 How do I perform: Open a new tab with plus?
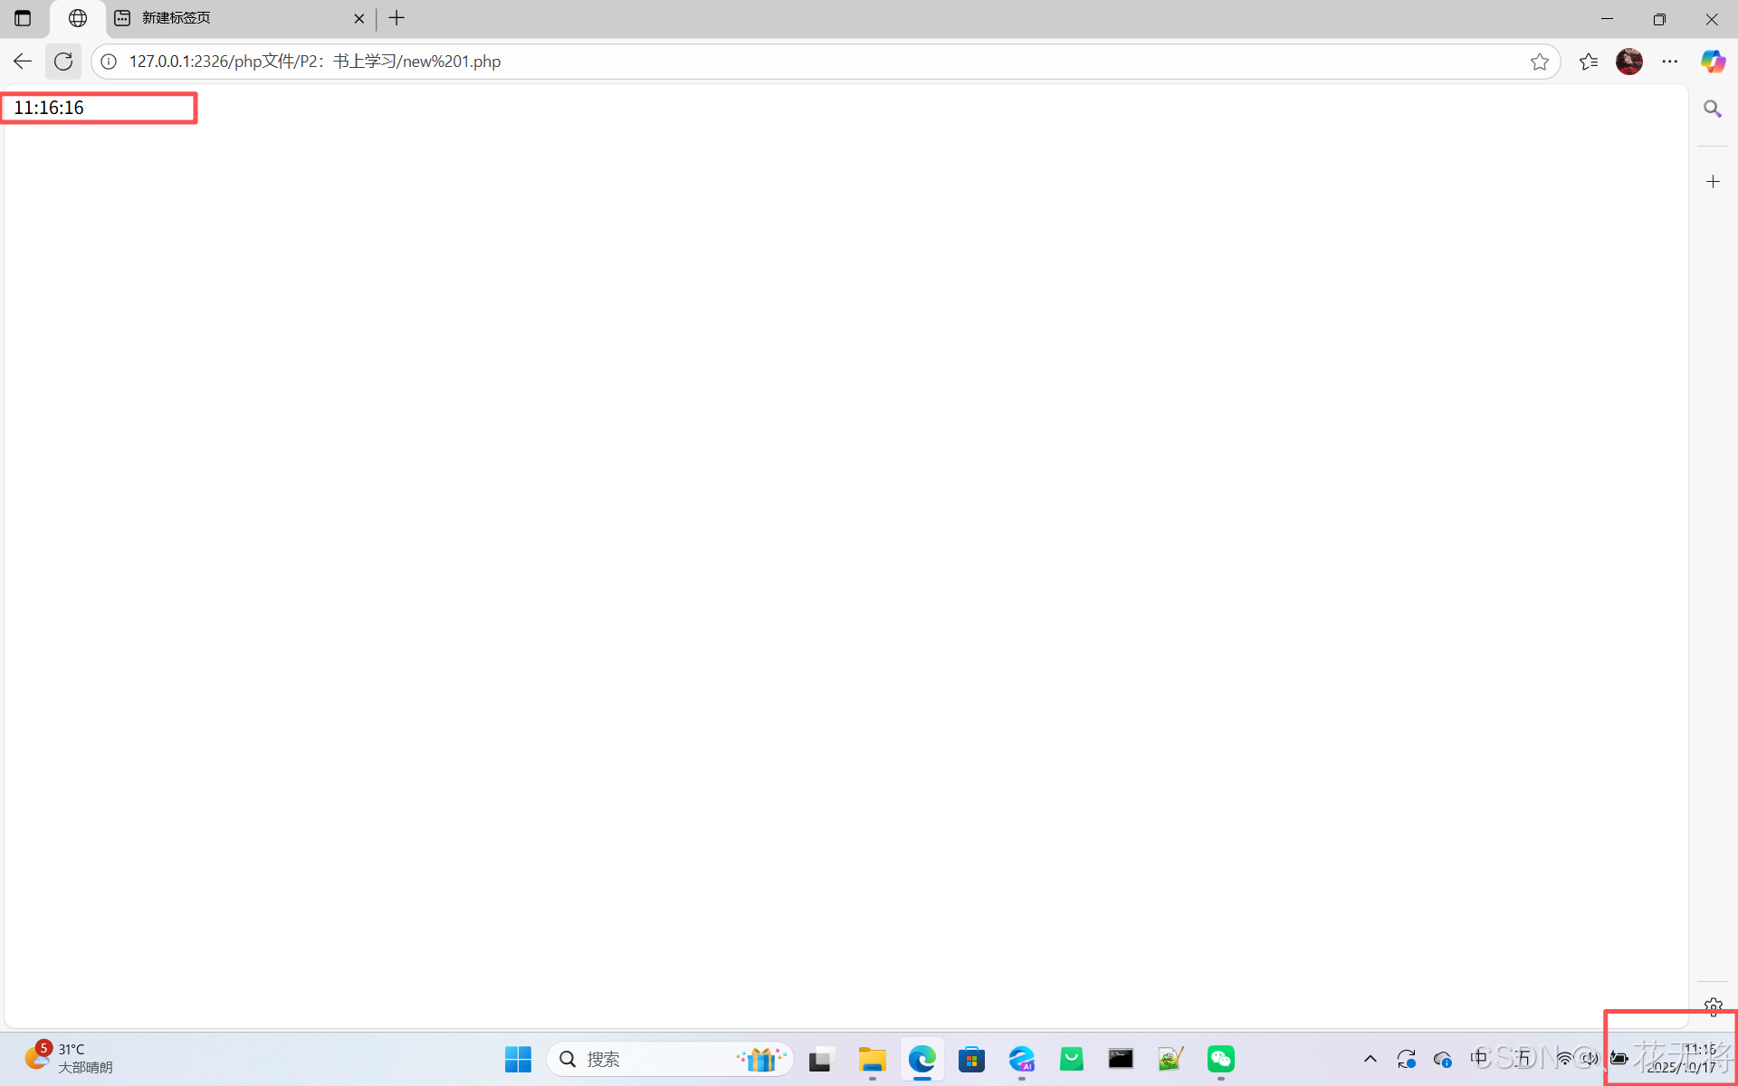[396, 18]
